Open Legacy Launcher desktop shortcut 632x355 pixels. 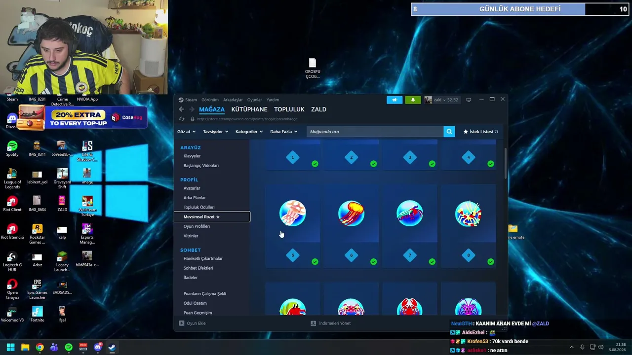point(62,261)
